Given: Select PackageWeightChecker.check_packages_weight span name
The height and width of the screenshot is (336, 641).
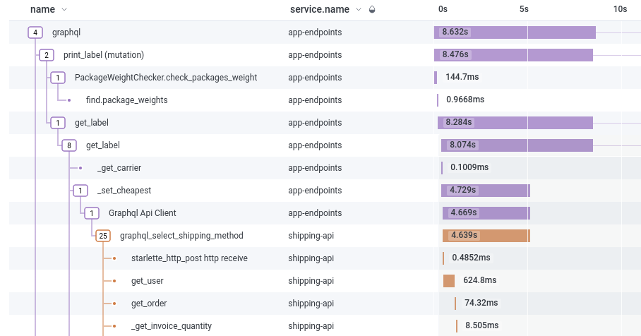Looking at the screenshot, I should pyautogui.click(x=166, y=77).
